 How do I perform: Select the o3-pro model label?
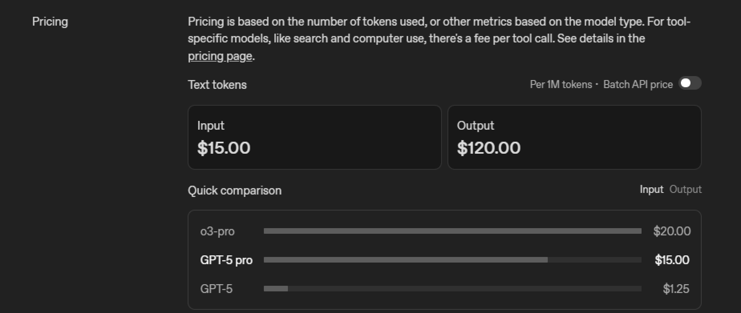[217, 231]
